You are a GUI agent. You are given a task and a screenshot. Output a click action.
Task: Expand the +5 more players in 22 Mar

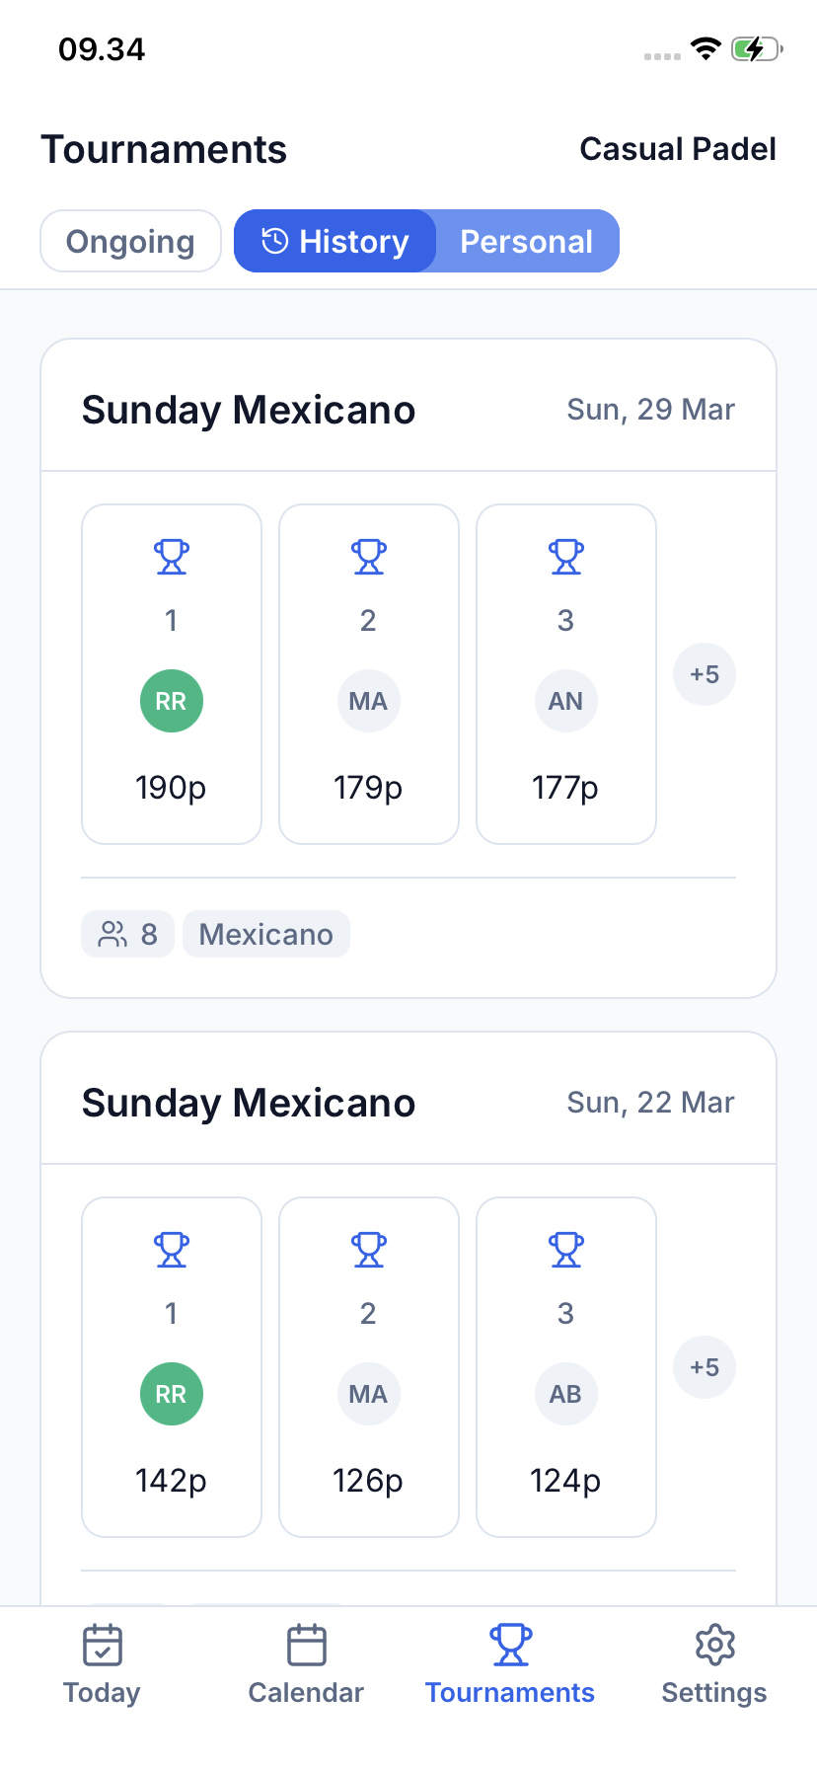click(705, 1367)
